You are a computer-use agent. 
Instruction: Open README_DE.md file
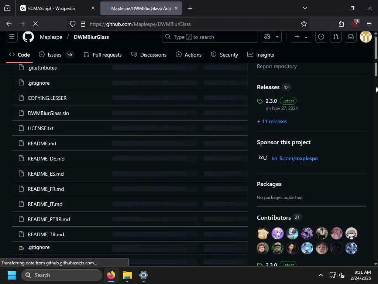46,159
